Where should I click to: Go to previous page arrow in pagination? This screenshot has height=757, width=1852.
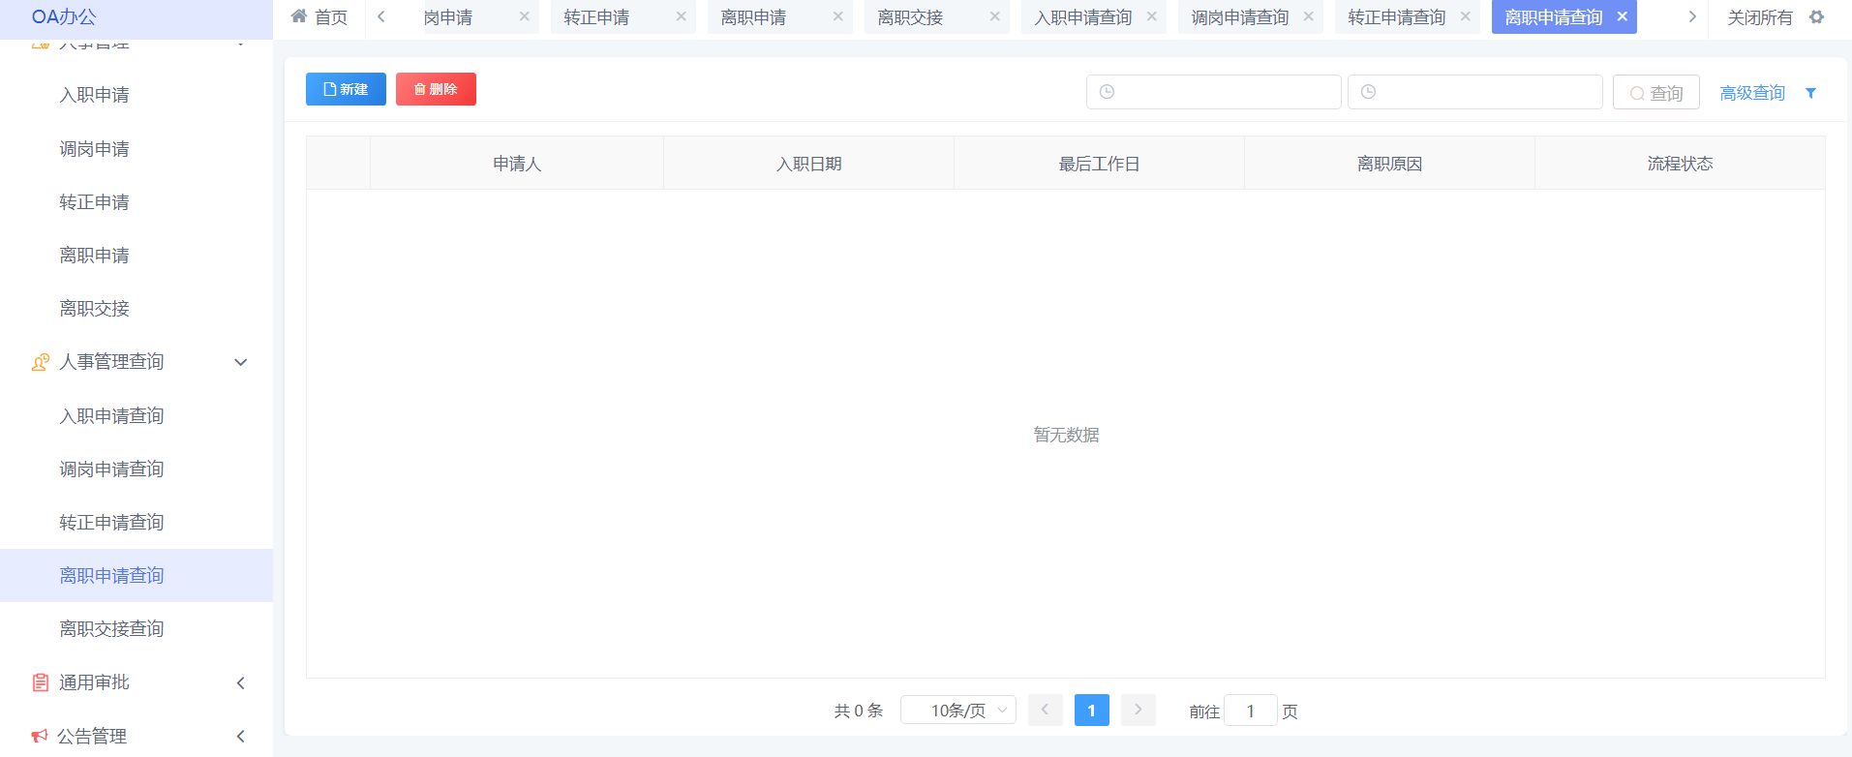(1045, 710)
